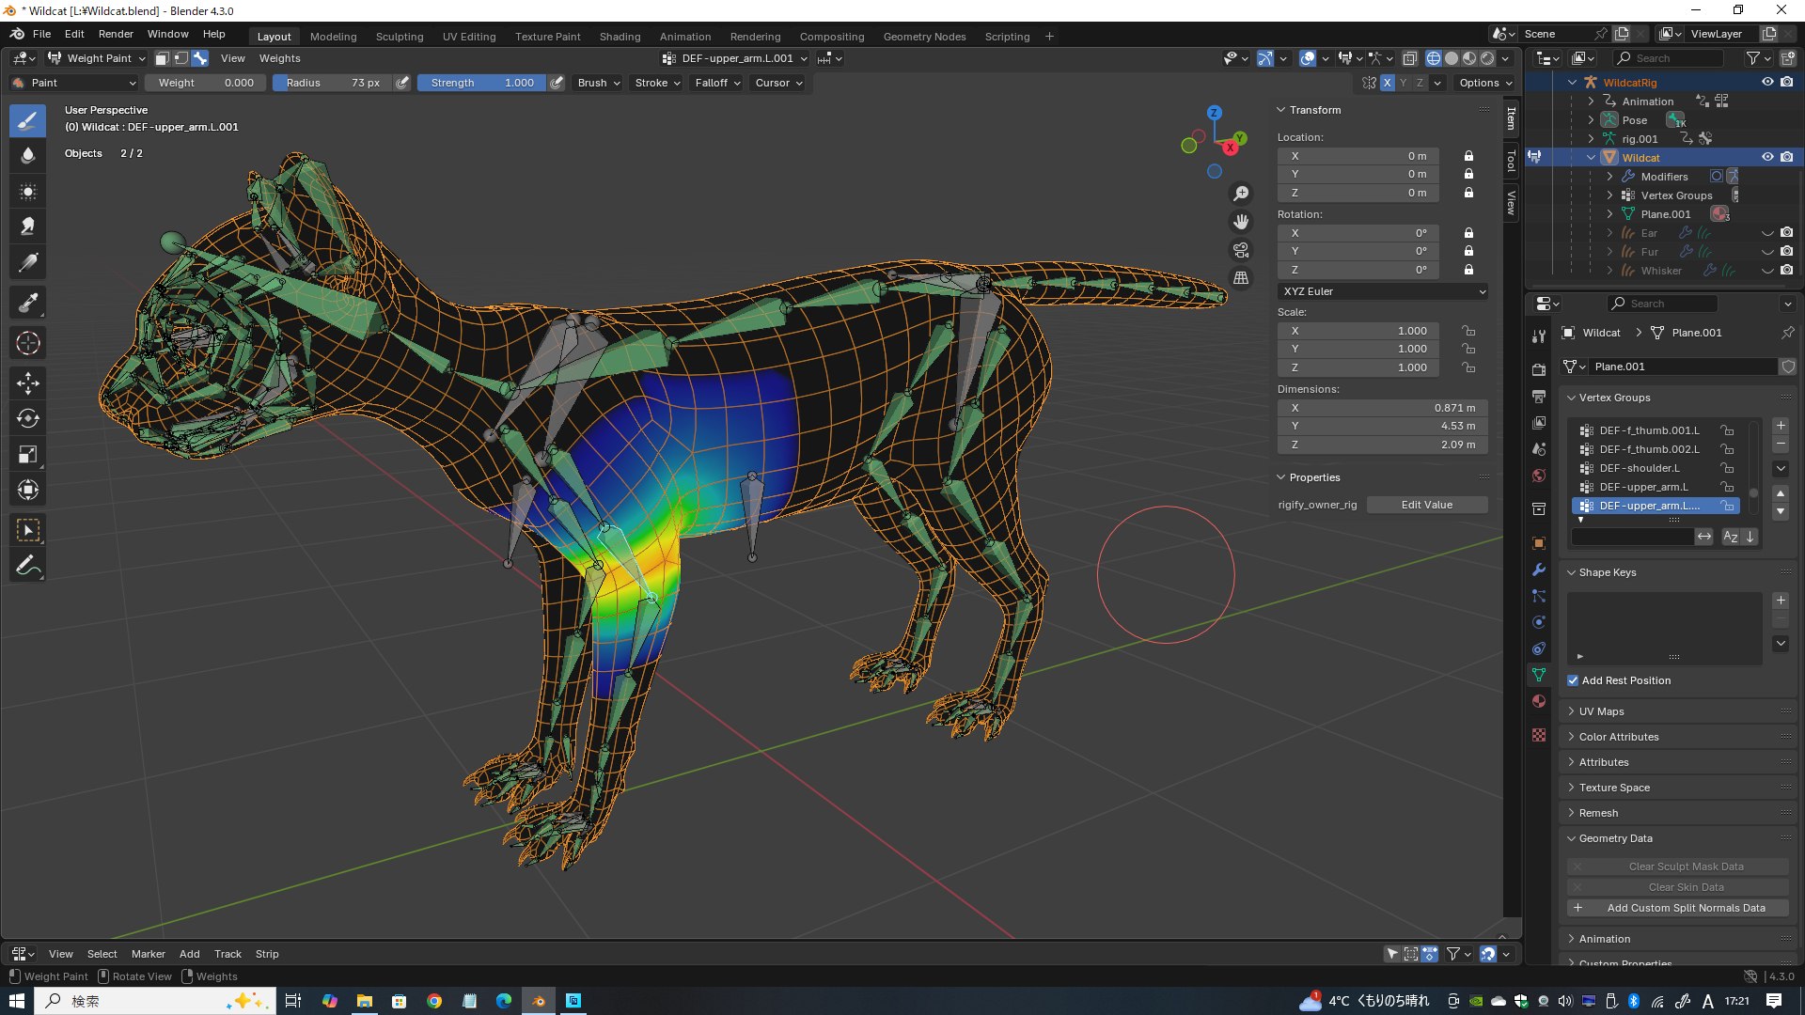Screen dimensions: 1805x1015
Task: Uncheck the Add Rest Position checkbox
Action: 1573,680
